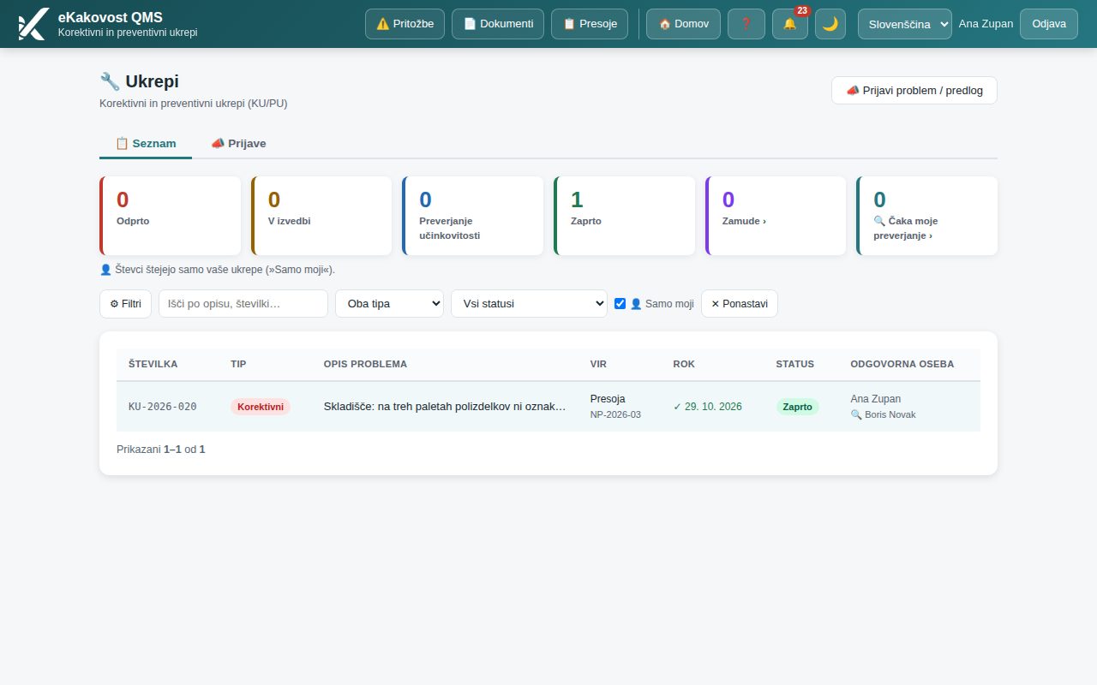
Task: Click audit reference NP-2026-03
Action: point(615,414)
